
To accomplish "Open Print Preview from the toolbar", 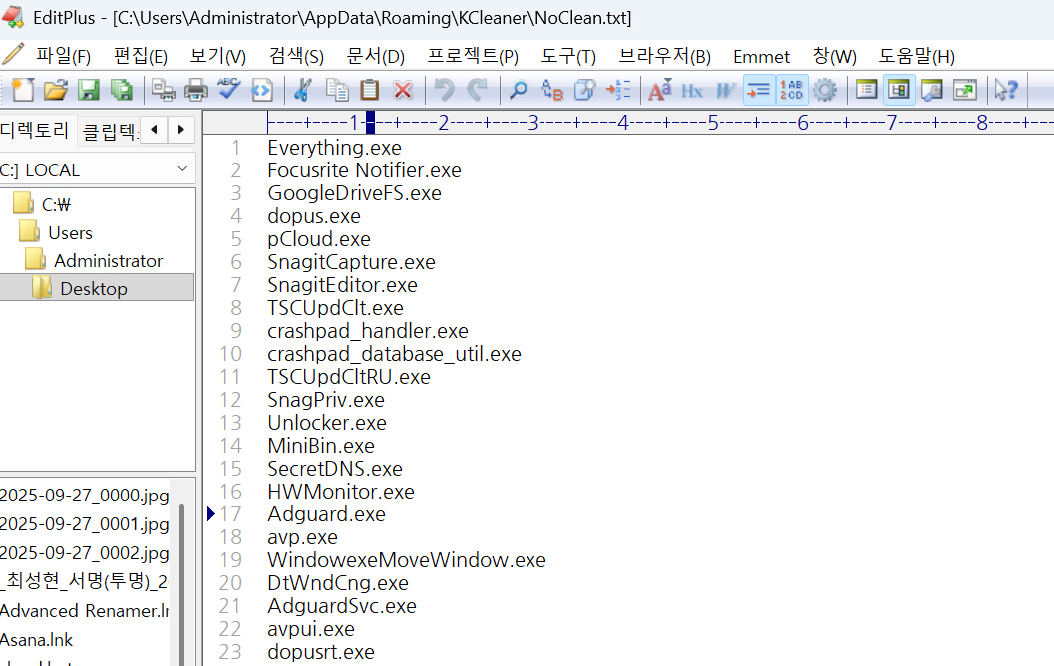I will pos(164,90).
